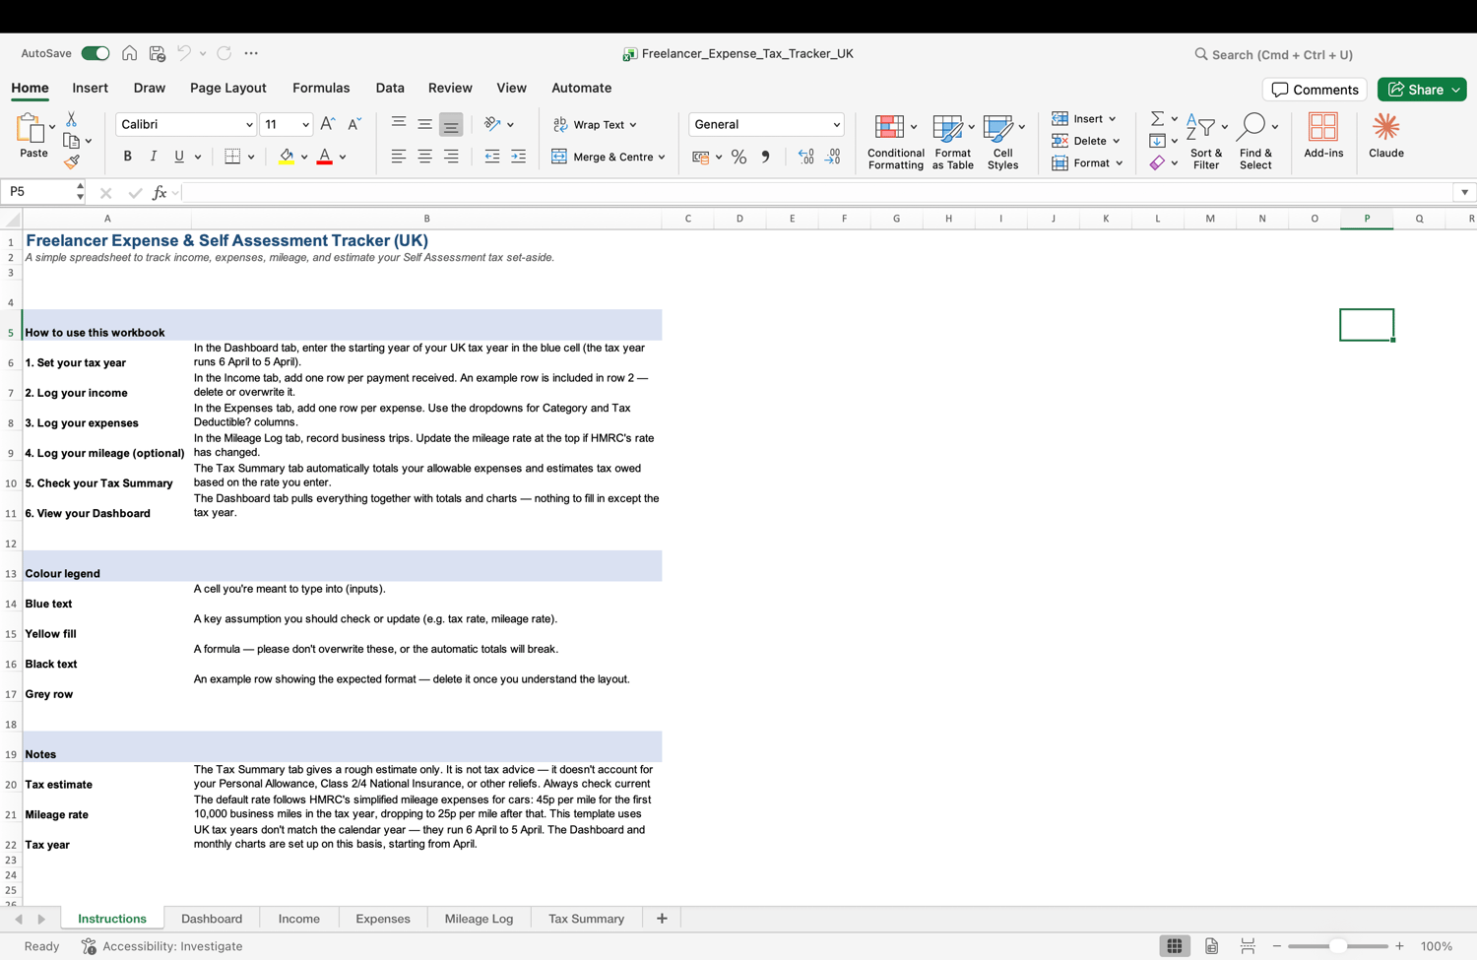This screenshot has height=960, width=1477.
Task: Apply the yellow fill colour
Action: [x=287, y=157]
